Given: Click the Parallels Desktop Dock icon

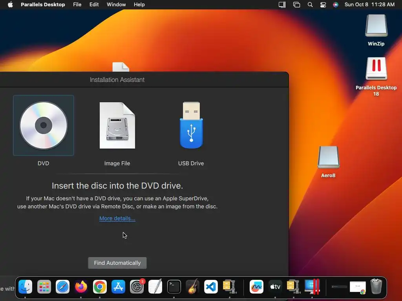Looking at the screenshot, I should click(x=312, y=286).
